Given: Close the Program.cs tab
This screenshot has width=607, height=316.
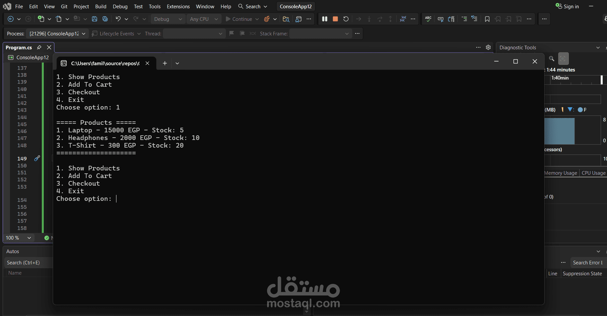Looking at the screenshot, I should click(49, 47).
